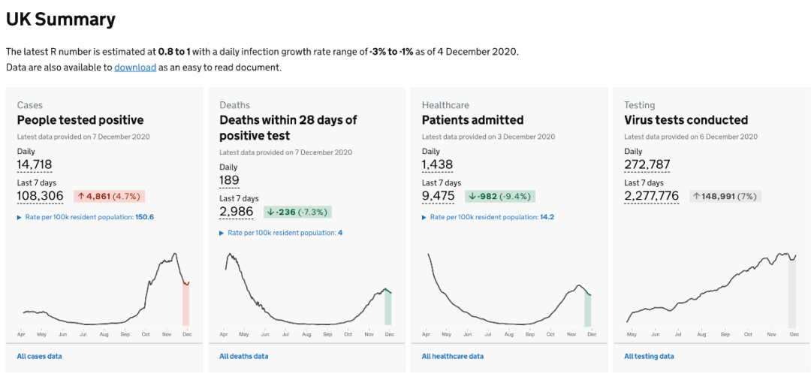Click the People tested positive line chart
The width and height of the screenshot is (811, 374).
click(x=105, y=293)
